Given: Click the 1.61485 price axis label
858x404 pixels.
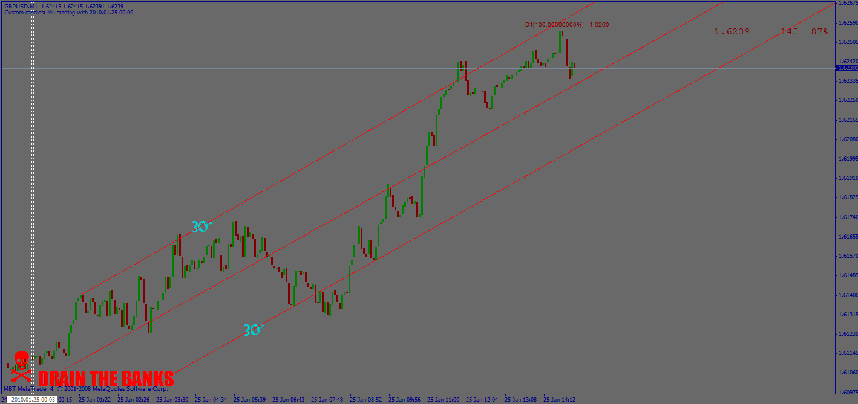Looking at the screenshot, I should 848,275.
